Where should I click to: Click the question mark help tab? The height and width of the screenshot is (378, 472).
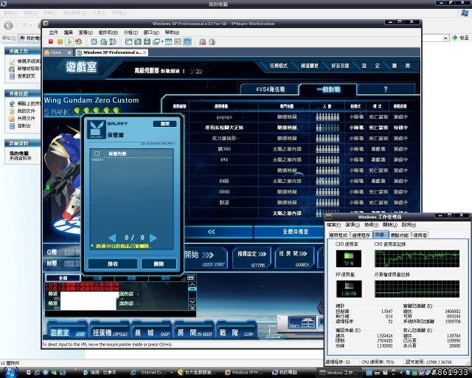point(386,89)
